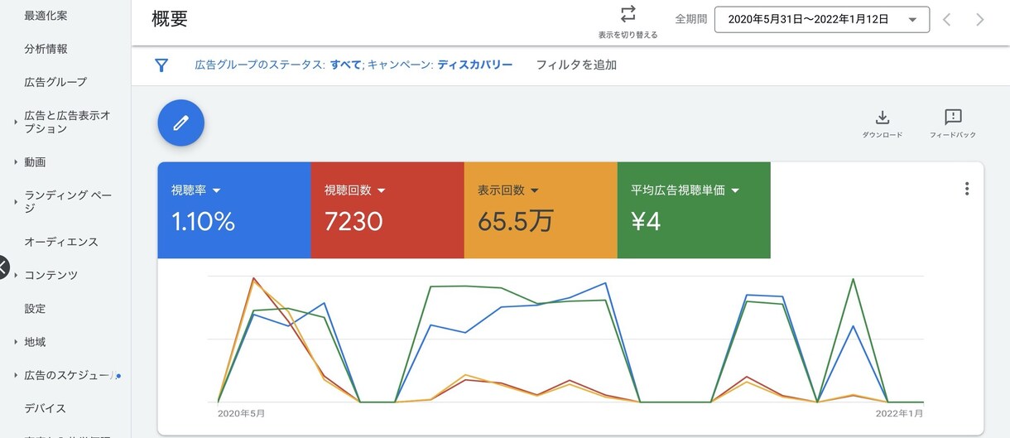
Task: Click the 表示を切り替える swap icon
Action: tap(628, 14)
